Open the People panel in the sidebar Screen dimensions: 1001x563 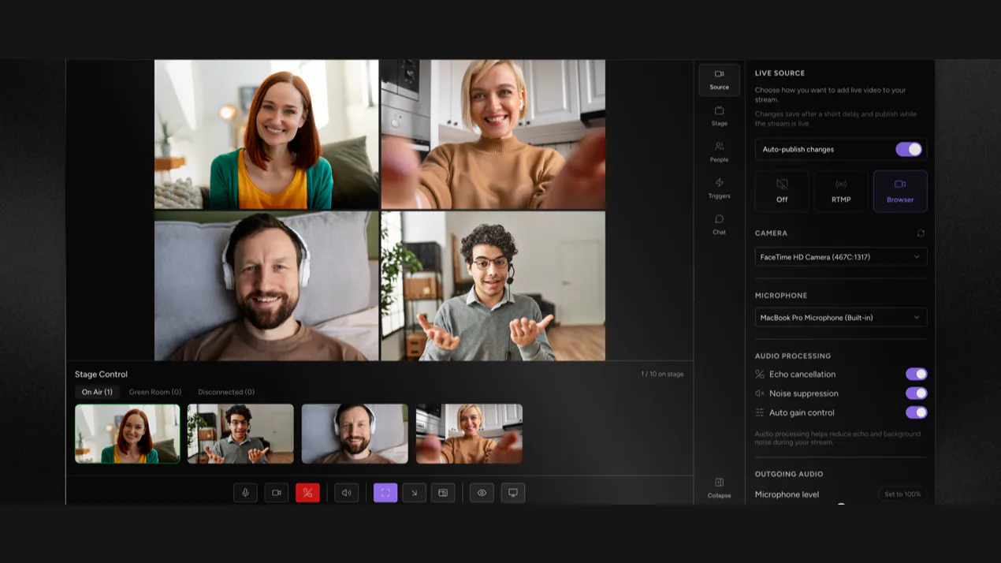pos(719,152)
